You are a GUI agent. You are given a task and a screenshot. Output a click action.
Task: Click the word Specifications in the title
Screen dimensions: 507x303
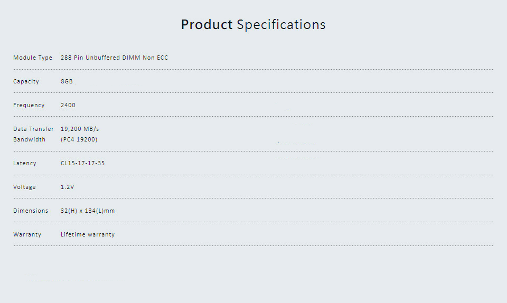(281, 25)
